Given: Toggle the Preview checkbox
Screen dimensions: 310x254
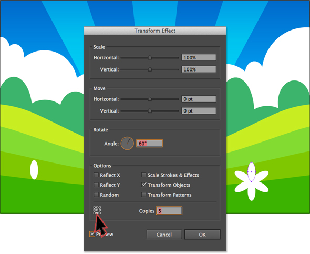Looking at the screenshot, I should coord(92,234).
